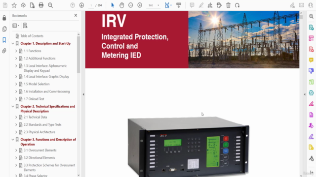The height and width of the screenshot is (177, 316).
Task: Expand 1.4 Local Interface Graphic Display
Action: [x=16, y=77]
